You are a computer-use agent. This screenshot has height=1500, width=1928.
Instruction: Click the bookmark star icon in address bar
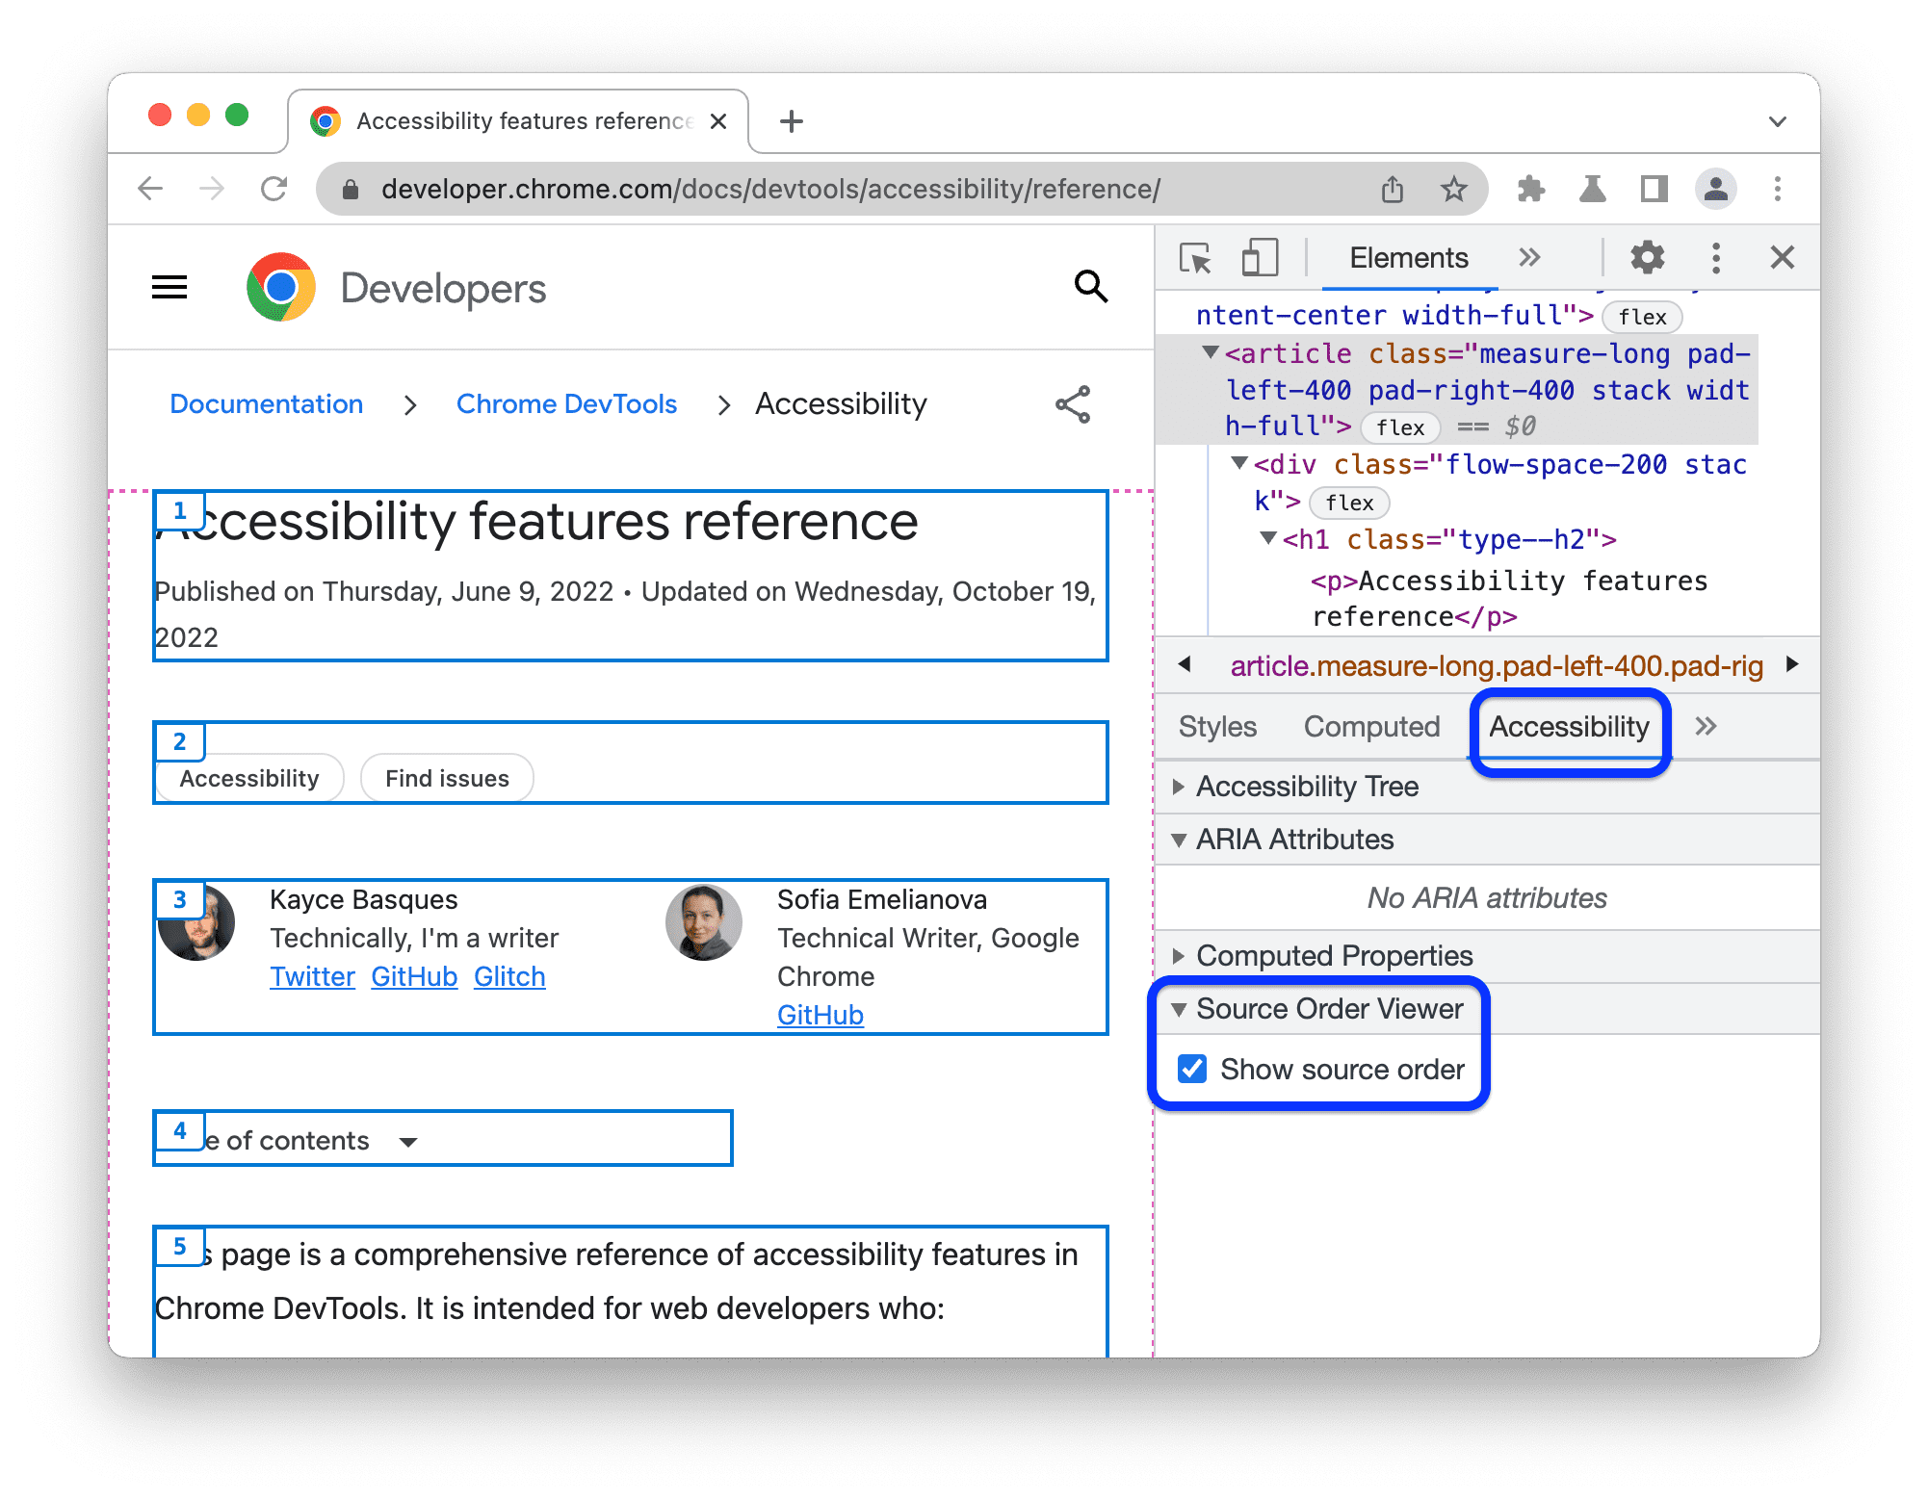tap(1450, 188)
